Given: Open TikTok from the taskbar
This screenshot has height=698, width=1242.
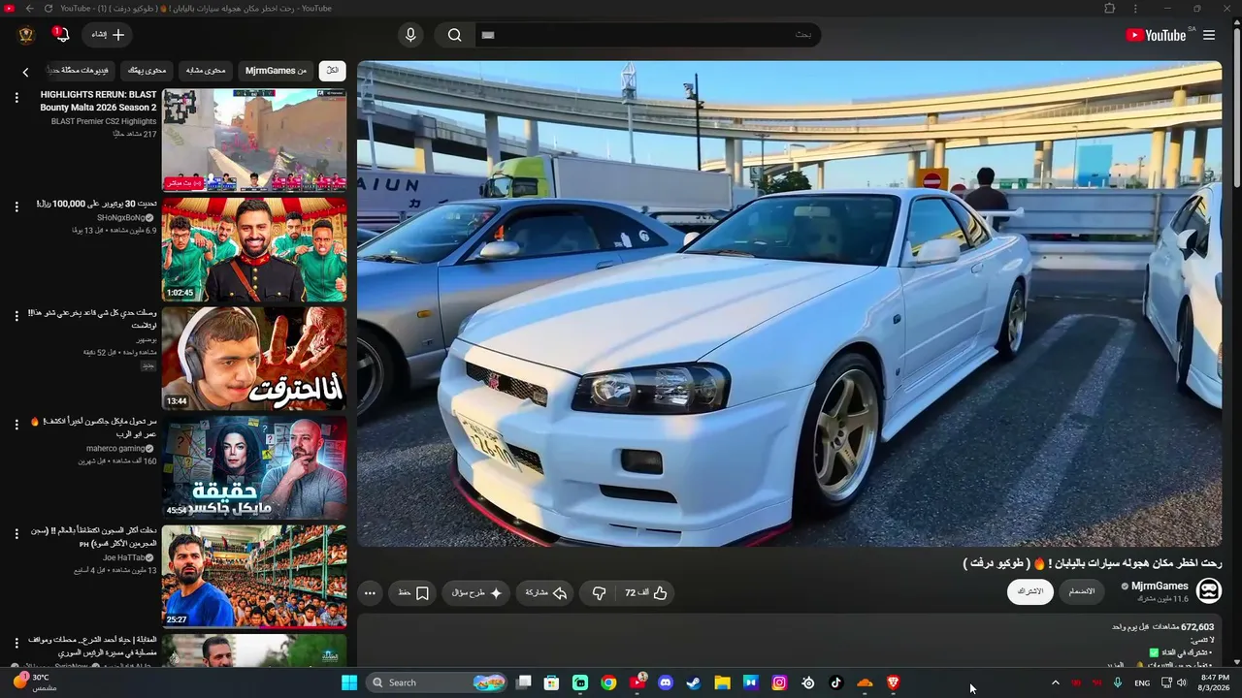Looking at the screenshot, I should pos(836,682).
